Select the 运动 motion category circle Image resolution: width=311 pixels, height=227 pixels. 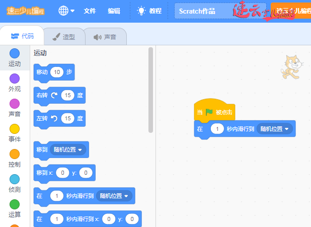(15, 53)
